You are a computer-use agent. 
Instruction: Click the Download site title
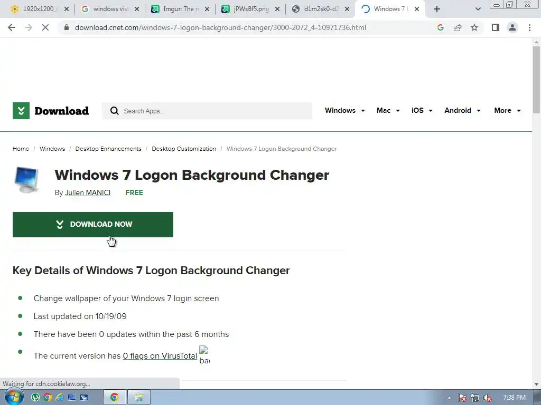click(62, 111)
